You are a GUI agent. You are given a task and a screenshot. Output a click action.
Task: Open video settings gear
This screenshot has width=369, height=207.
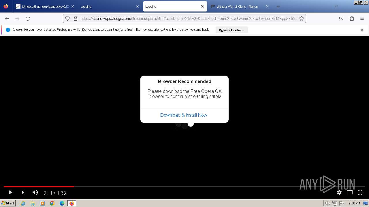339,192
